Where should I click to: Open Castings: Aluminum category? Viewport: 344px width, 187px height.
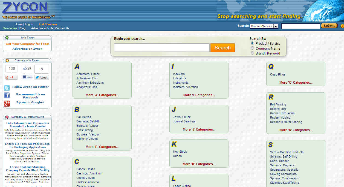pos(89,173)
